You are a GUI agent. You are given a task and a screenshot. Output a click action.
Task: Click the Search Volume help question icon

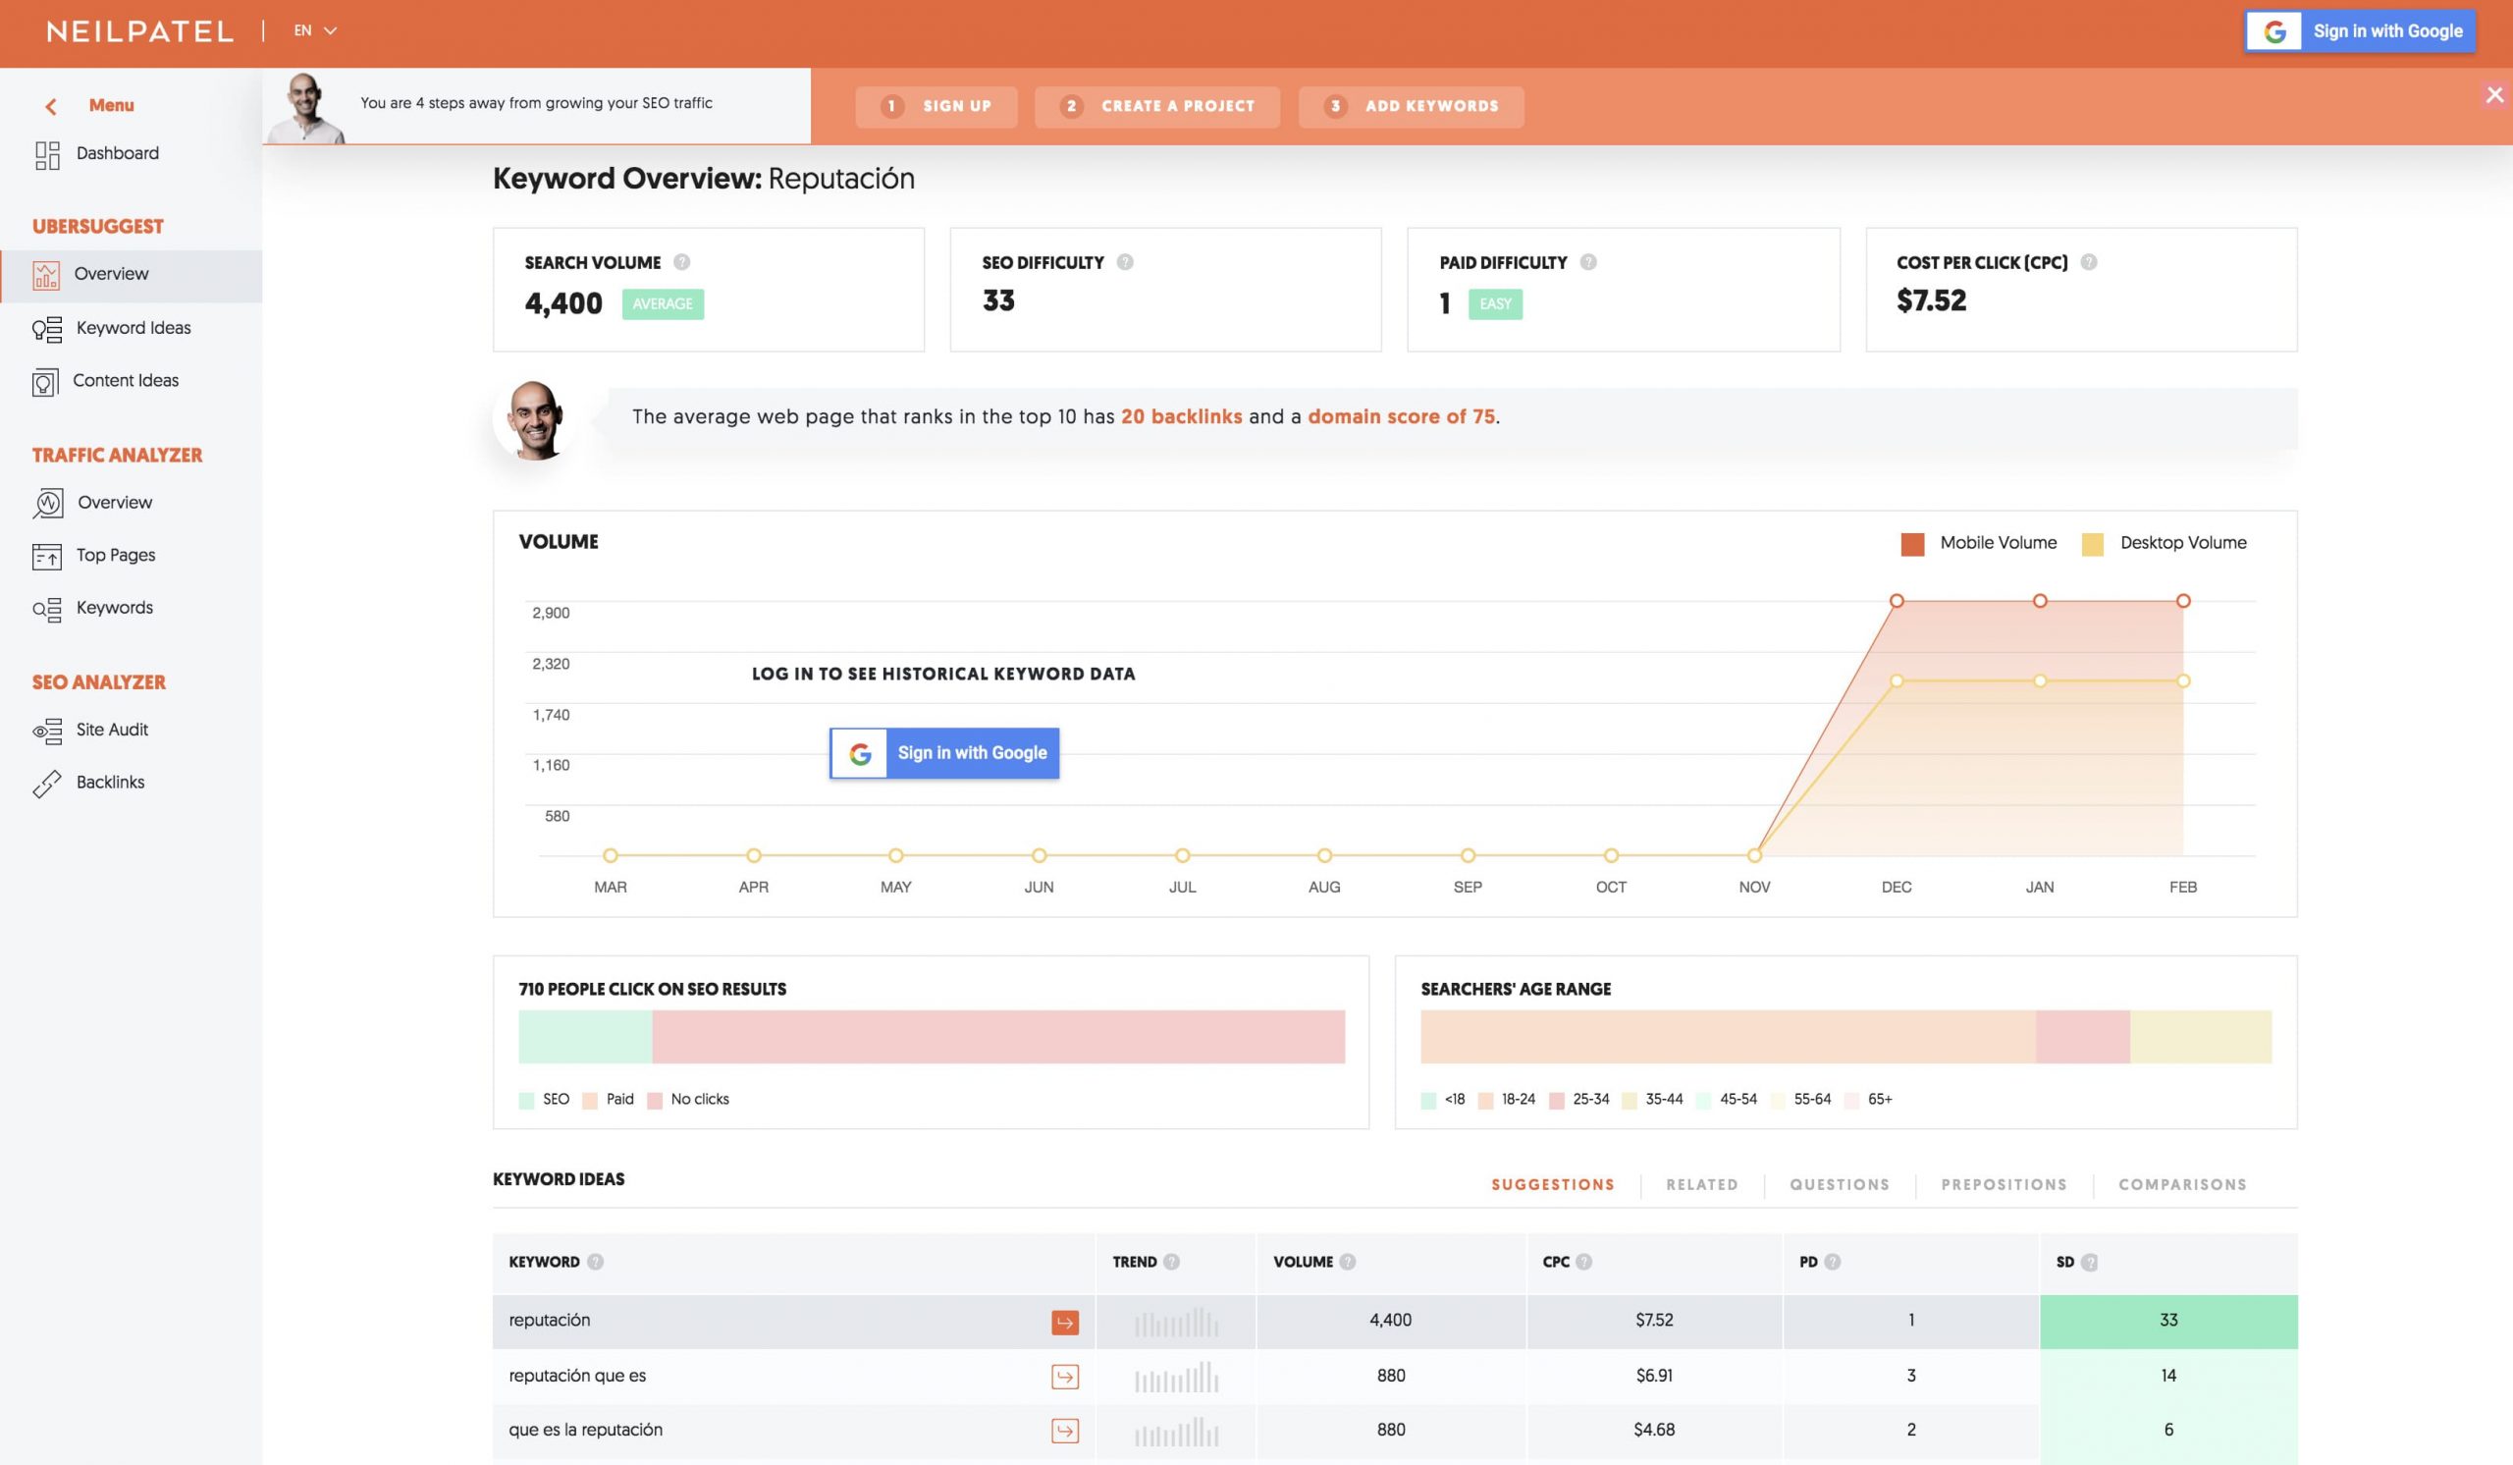[x=682, y=262]
